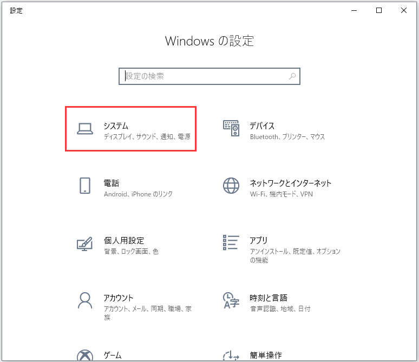Open 個人用設定 title
This screenshot has width=419, height=362.
point(124,240)
